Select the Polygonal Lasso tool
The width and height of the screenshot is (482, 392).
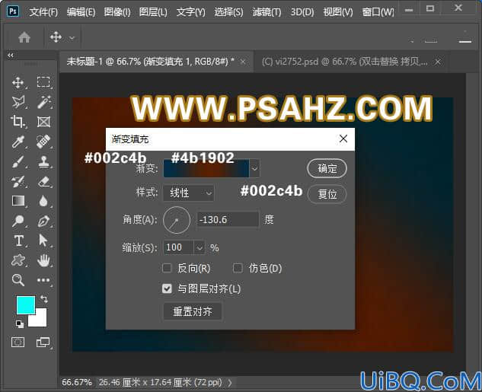click(x=18, y=102)
